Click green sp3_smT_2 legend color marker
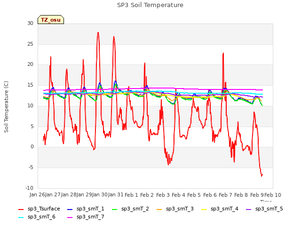 [x=115, y=210]
